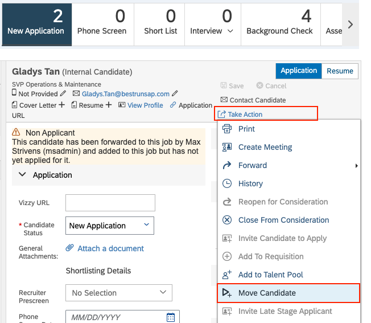
Task: Click the History clock icon
Action: 227,183
